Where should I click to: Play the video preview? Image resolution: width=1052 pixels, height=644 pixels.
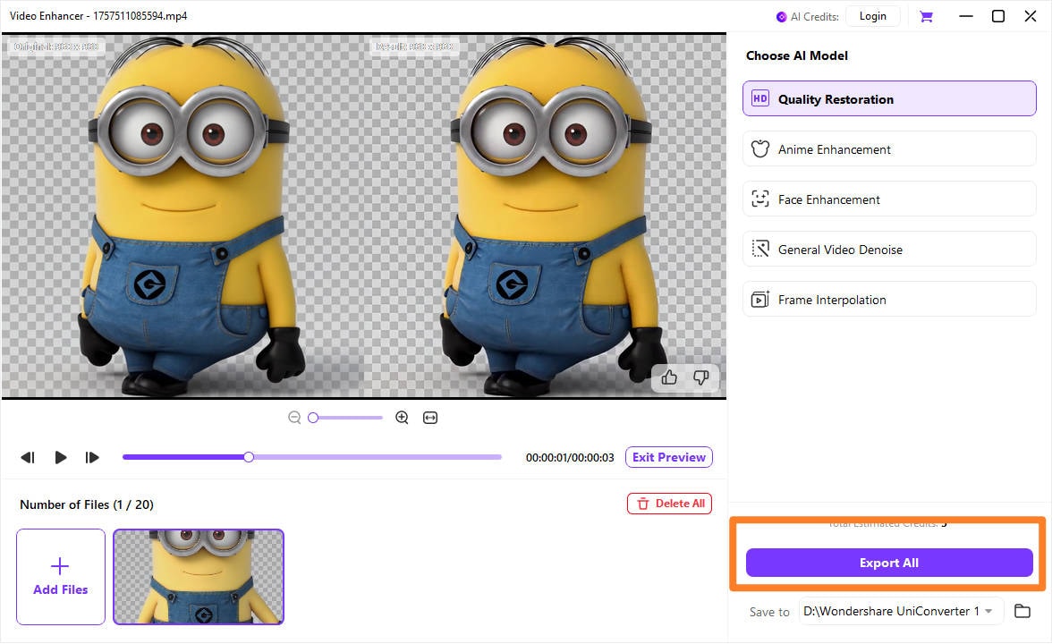(61, 458)
